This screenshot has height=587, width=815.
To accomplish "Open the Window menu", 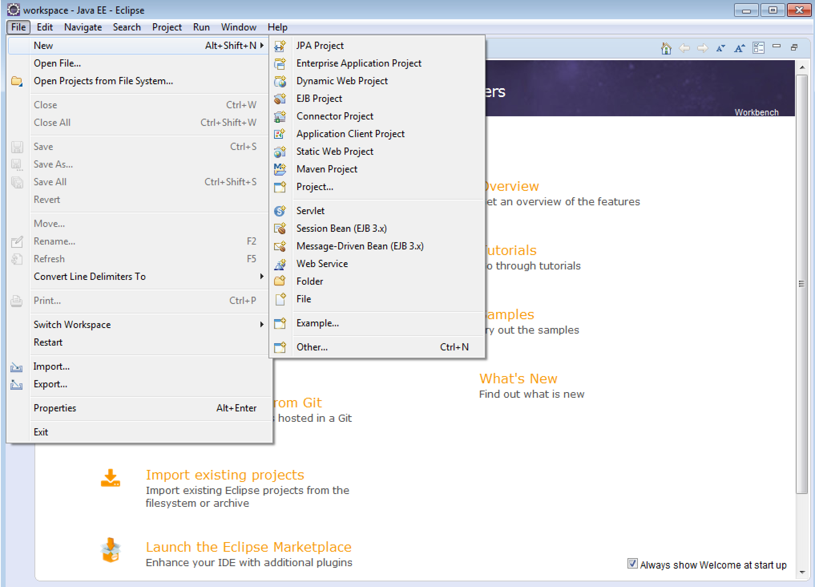I will [238, 27].
